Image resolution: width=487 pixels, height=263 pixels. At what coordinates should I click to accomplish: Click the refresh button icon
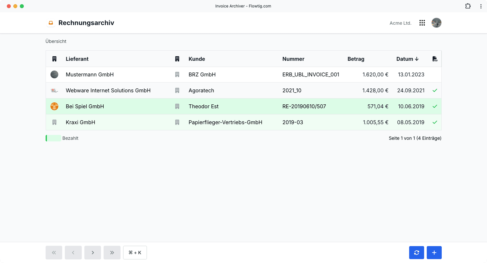click(x=417, y=253)
